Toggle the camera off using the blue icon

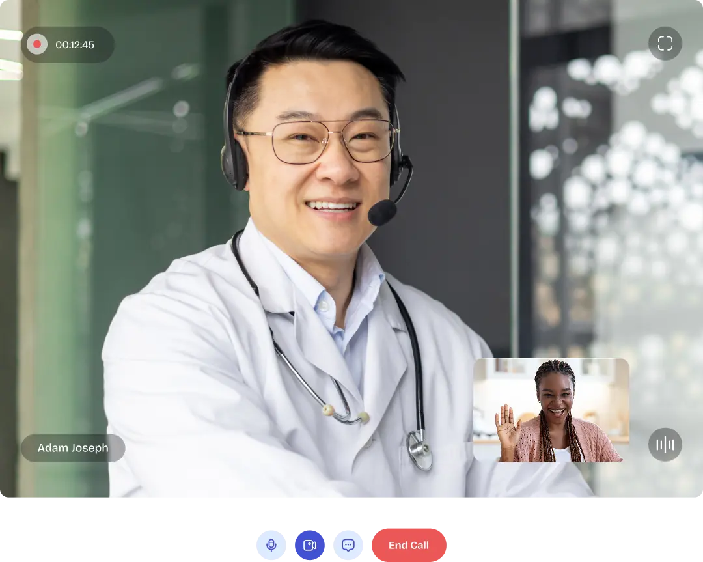coord(310,545)
